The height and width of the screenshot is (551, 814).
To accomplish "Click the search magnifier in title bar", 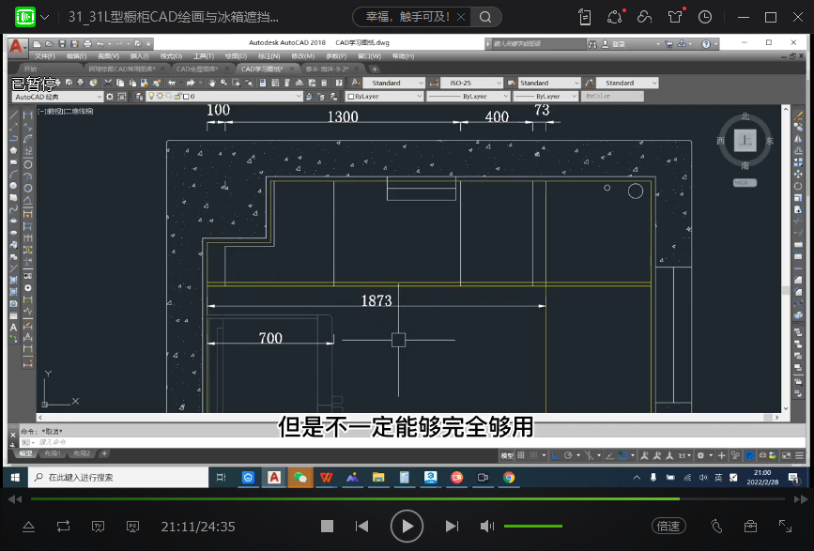I will pos(485,17).
